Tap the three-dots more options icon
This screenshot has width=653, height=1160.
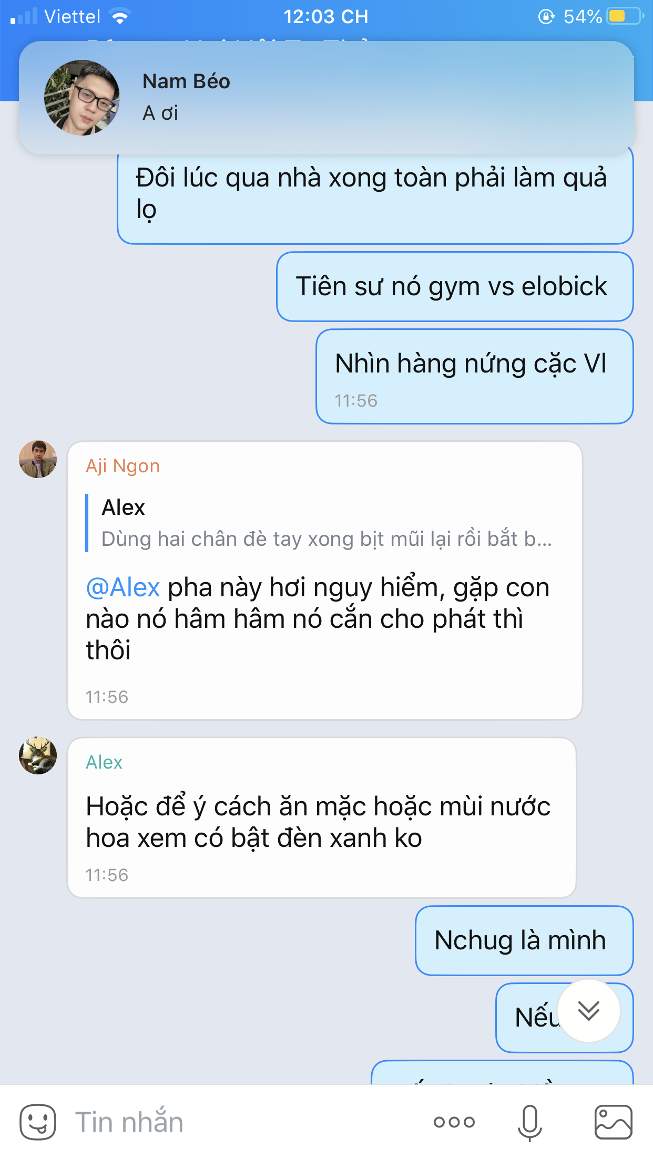tap(454, 1122)
